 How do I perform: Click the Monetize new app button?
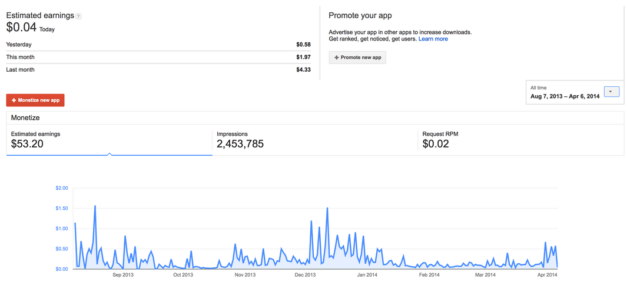click(x=35, y=100)
